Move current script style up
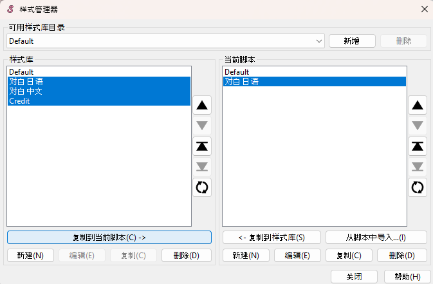The height and width of the screenshot is (284, 433). point(418,105)
